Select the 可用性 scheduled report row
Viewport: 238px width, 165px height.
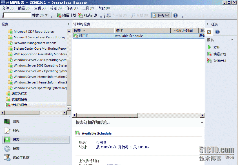(x=138, y=36)
